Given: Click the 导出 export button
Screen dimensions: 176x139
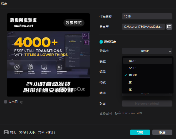Looking at the screenshot, I should pyautogui.click(x=140, y=132).
